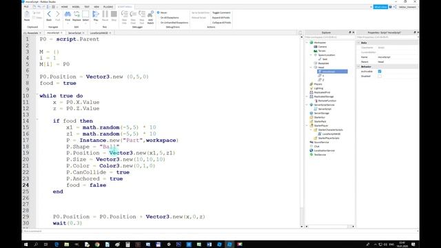
Task: Select StarterPack in Explorer
Action: tap(320, 121)
